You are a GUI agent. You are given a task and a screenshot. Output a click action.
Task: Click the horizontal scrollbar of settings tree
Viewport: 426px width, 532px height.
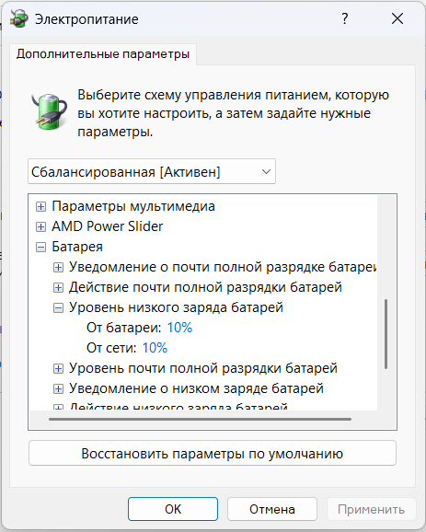tap(200, 420)
